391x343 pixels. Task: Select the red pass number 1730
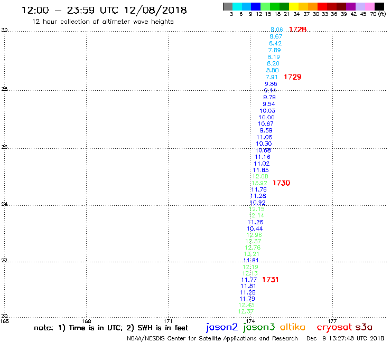(282, 183)
